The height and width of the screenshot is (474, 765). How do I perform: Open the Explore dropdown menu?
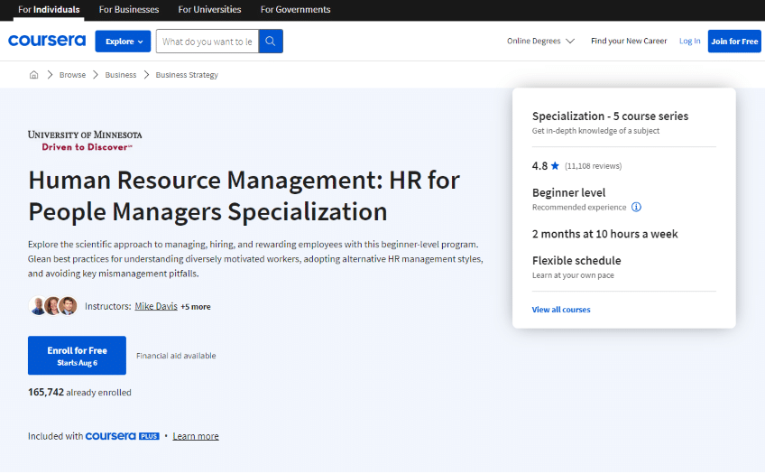pyautogui.click(x=123, y=42)
